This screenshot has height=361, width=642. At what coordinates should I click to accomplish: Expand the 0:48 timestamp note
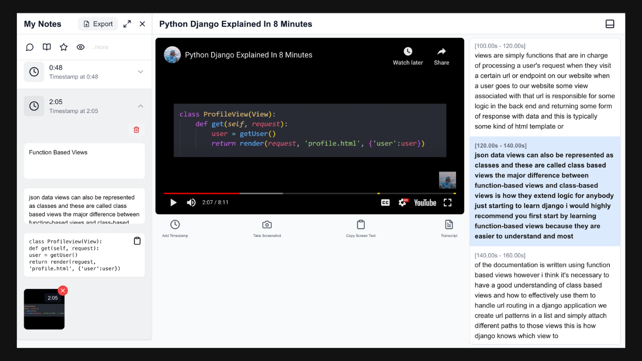140,72
